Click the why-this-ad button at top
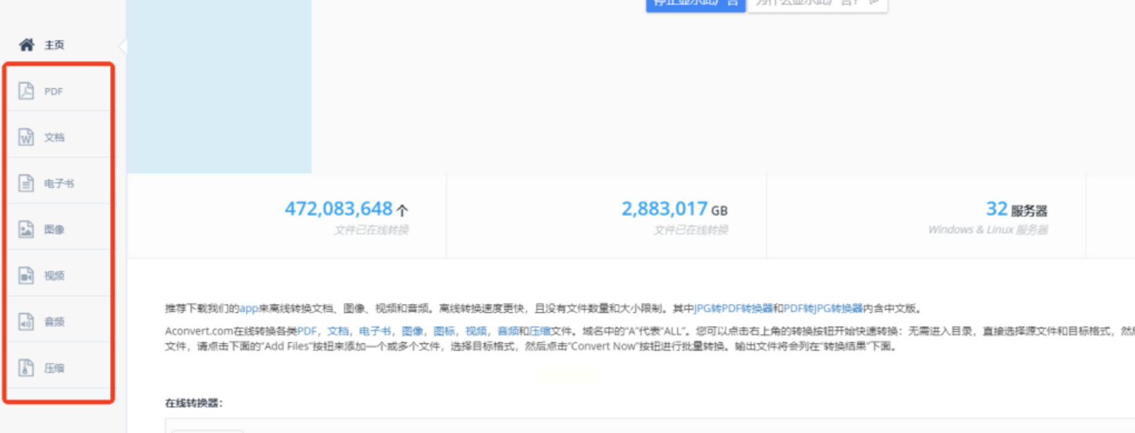 [x=818, y=5]
